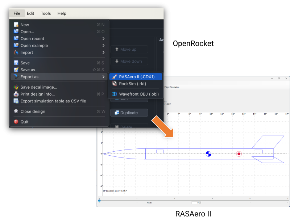This screenshot has height=223, width=290.
Task: Click the Mach value input field
Action: (196, 203)
